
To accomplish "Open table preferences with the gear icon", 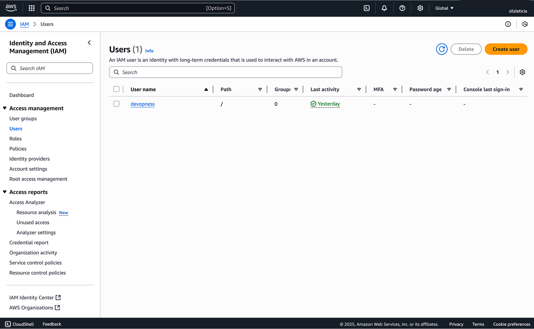I will tap(522, 72).
